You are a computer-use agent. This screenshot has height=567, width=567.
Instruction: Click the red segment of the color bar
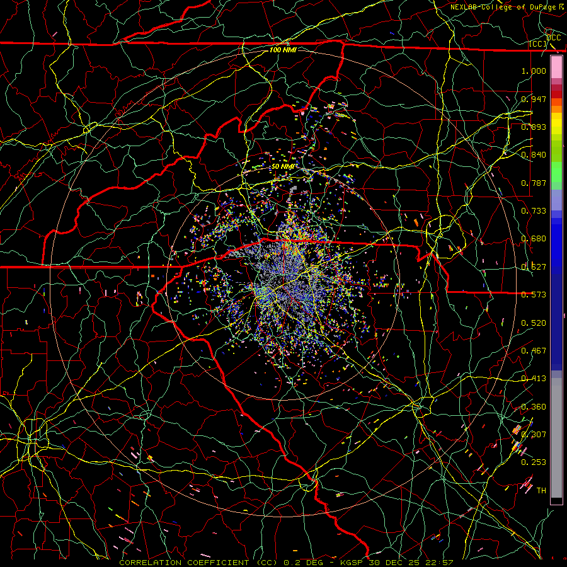click(556, 94)
